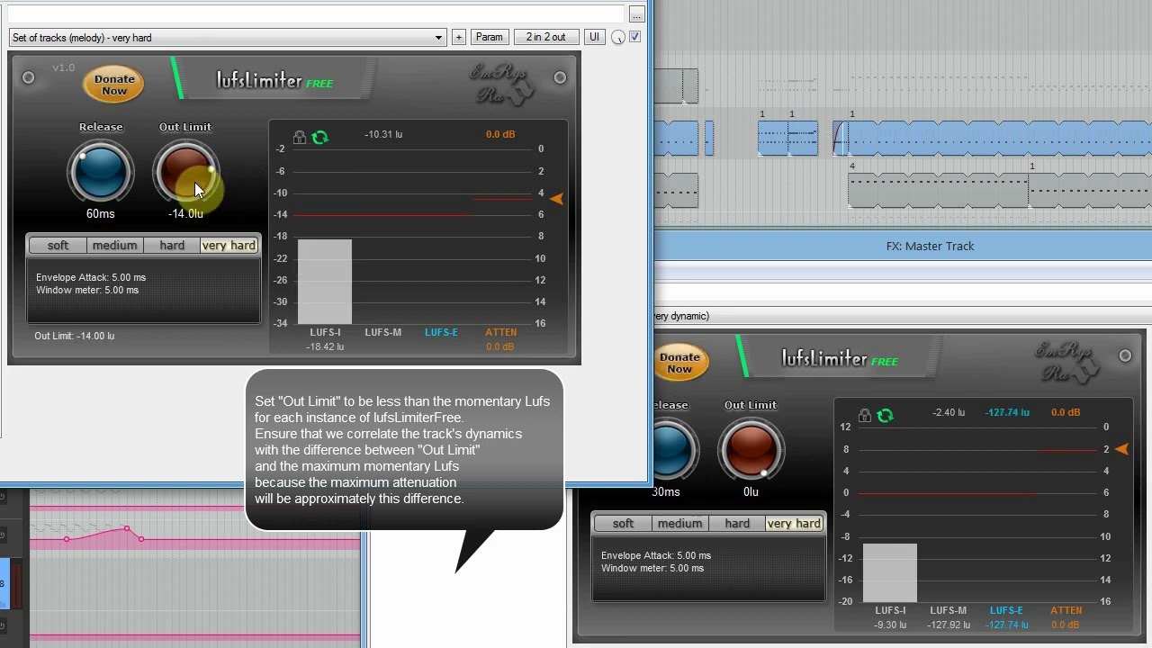Viewport: 1152px width, 648px height.
Task: Click the orange threshold arrow in lower limiter meter
Action: (x=1122, y=449)
